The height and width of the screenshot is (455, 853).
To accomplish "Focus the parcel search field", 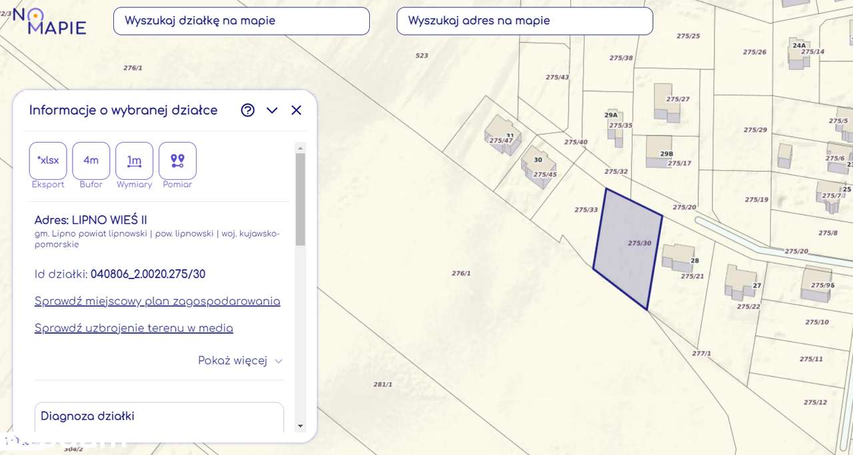I will click(241, 21).
